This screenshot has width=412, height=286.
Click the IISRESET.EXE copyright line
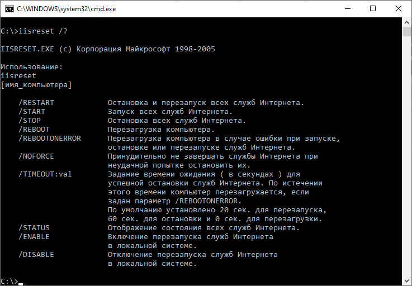click(x=108, y=49)
